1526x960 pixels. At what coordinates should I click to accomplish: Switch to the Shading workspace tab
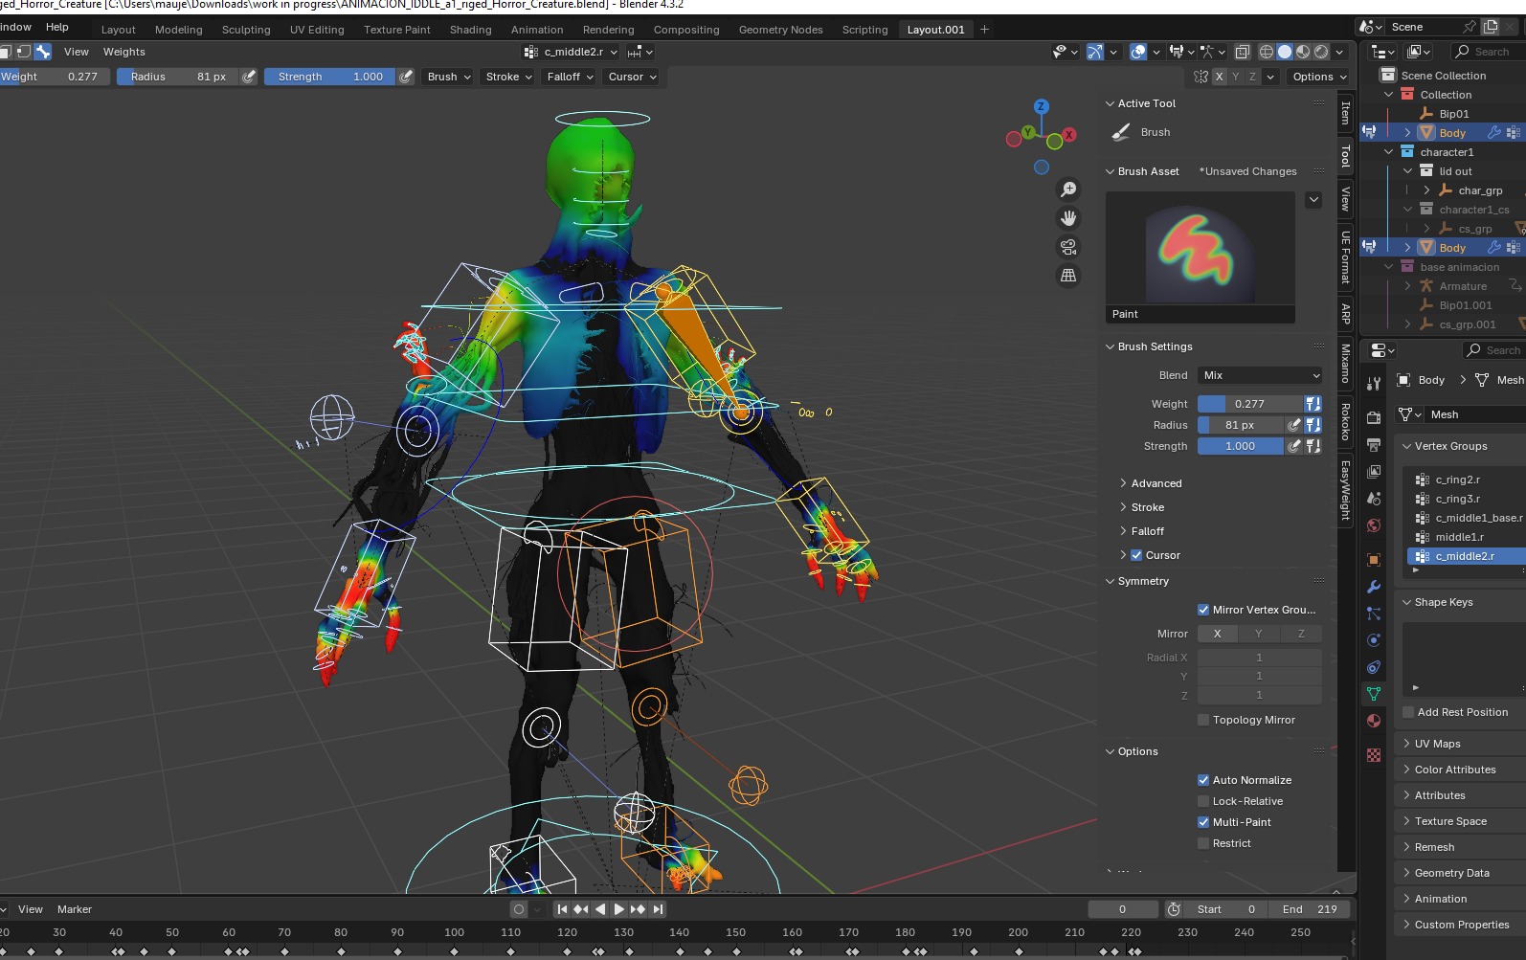click(470, 30)
